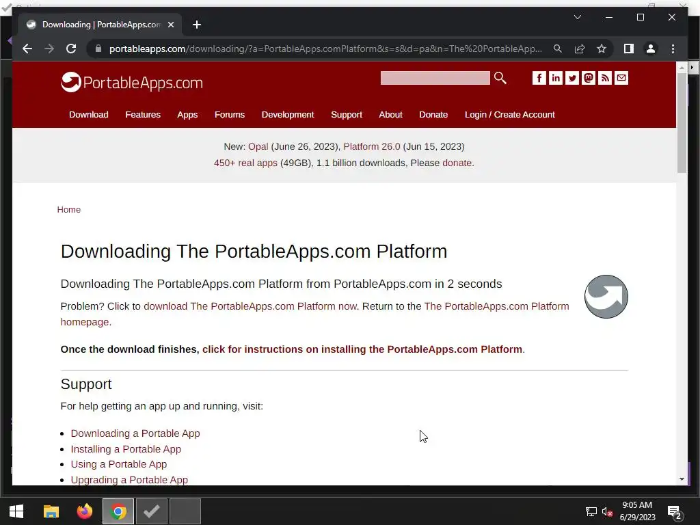Open the Support menu item
This screenshot has width=700, height=525.
point(347,115)
